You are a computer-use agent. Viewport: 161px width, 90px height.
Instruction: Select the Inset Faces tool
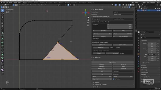click(x=3, y=42)
